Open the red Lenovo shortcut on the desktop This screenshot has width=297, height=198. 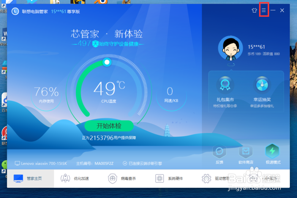tap(4, 136)
